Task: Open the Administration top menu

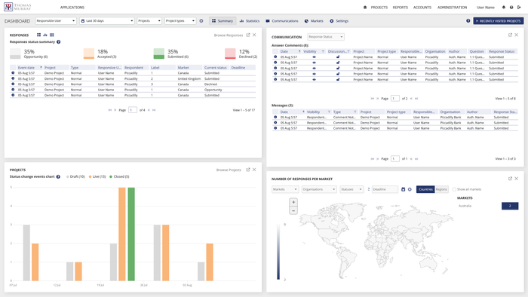Action: 453,8
